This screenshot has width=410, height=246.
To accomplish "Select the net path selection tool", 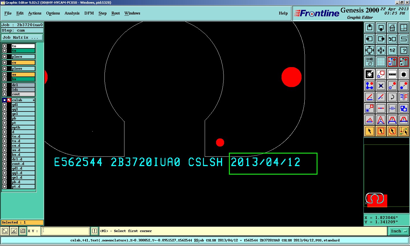I will tap(404, 131).
